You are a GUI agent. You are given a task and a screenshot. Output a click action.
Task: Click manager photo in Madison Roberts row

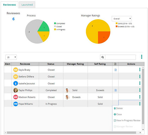coord(67,97)
